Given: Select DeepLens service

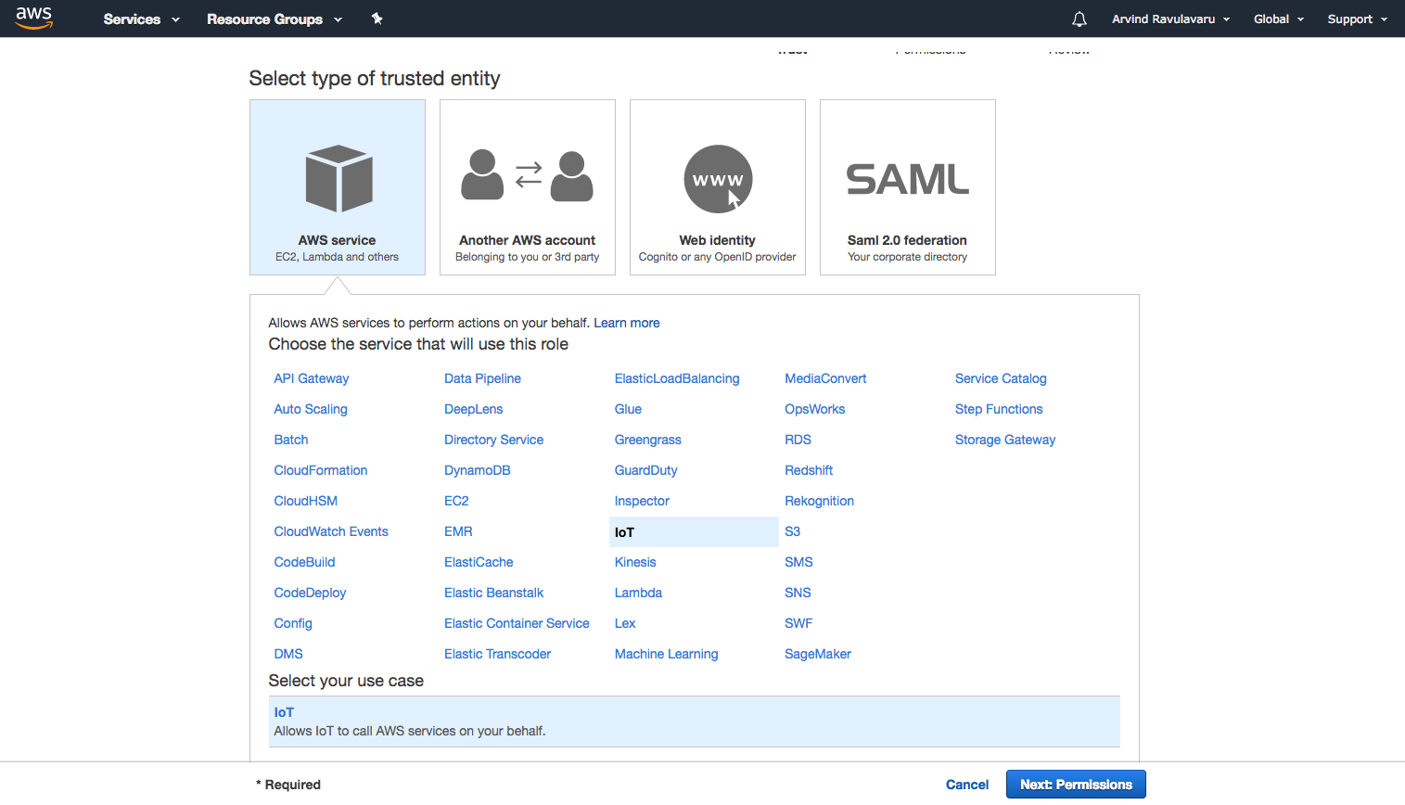Looking at the screenshot, I should [x=474, y=409].
